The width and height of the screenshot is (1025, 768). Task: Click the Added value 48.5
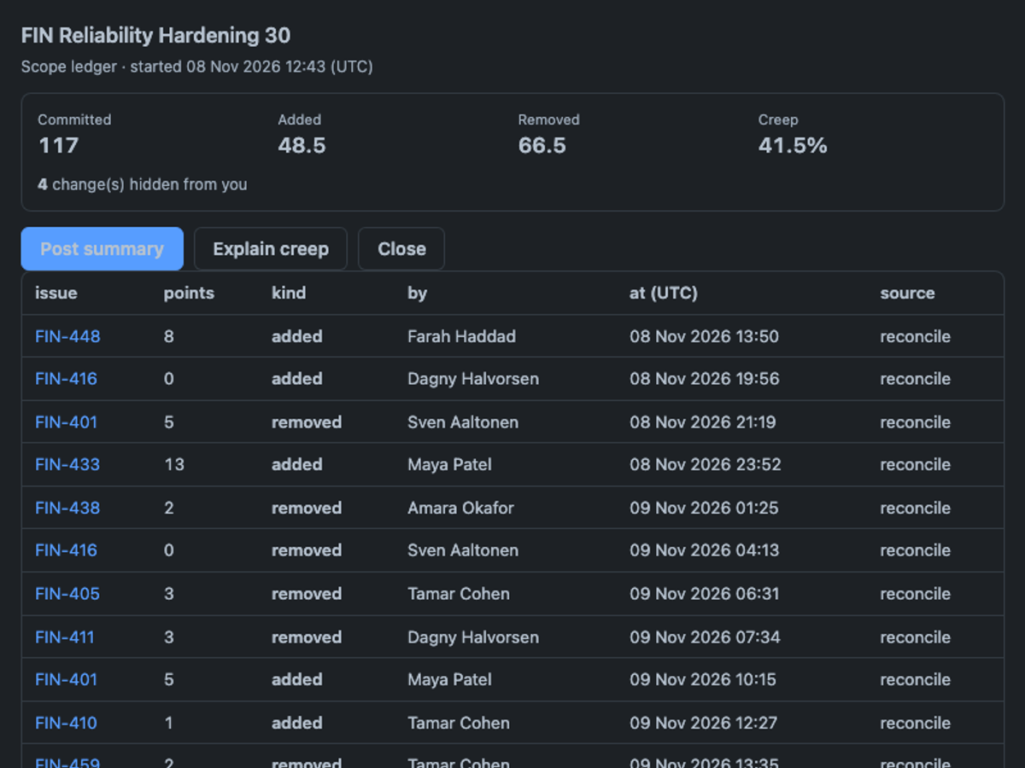pos(302,146)
